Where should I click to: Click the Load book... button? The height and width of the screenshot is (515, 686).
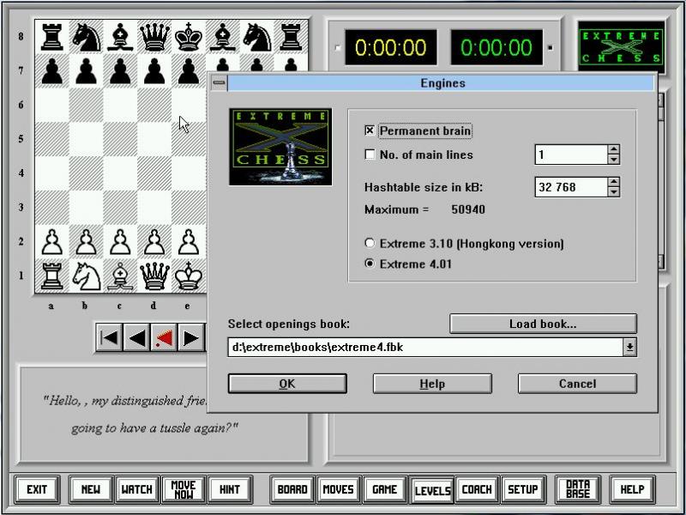(543, 324)
